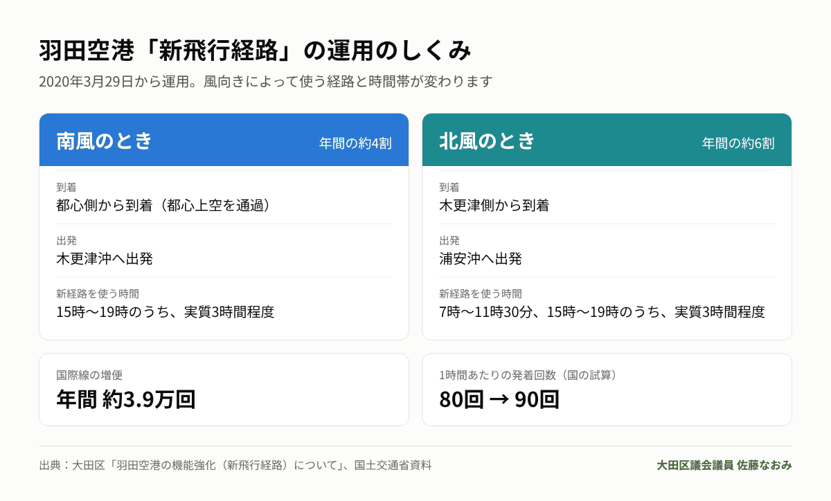Click 木更津側から到着 text
Viewport: 831px width, 501px height.
click(494, 206)
